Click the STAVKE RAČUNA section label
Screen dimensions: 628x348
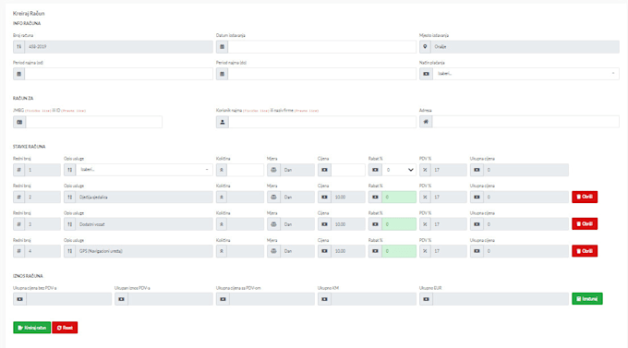coord(29,147)
